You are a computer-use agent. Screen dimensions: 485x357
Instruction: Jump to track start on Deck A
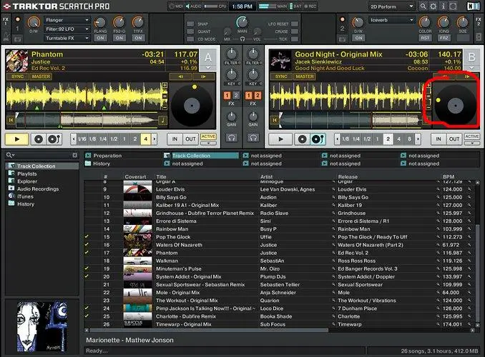point(11,121)
